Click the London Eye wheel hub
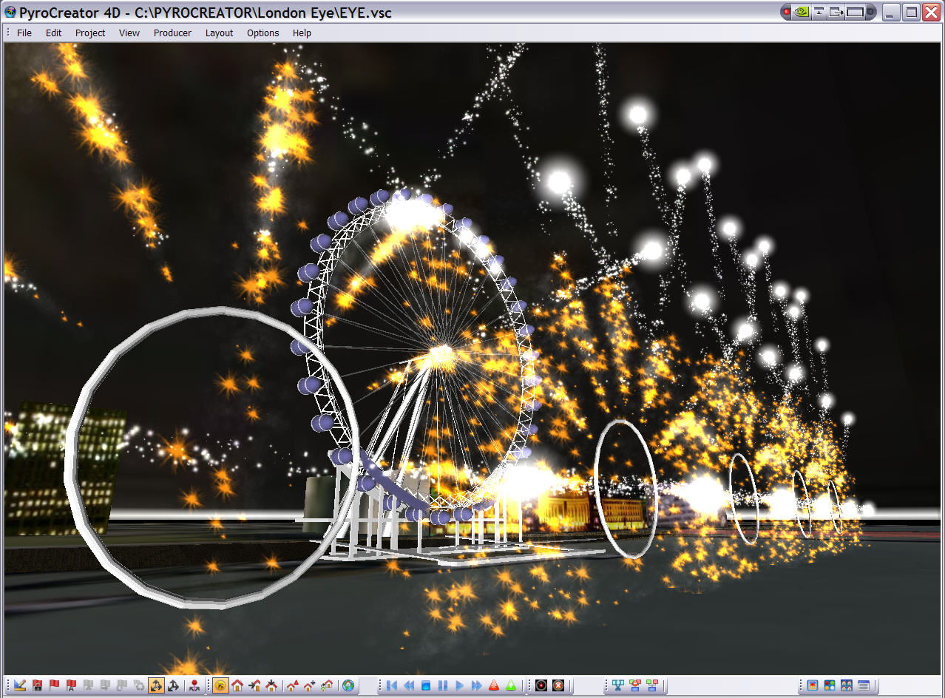This screenshot has width=945, height=698. 441,356
